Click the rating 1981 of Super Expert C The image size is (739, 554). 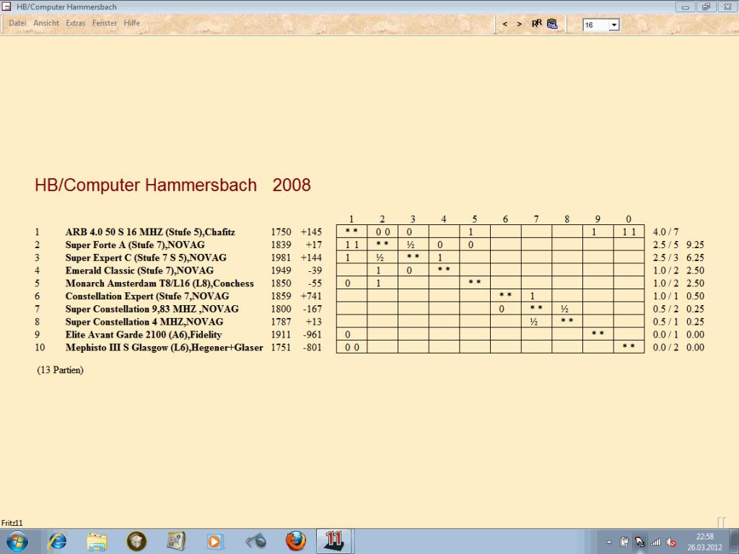(x=281, y=258)
